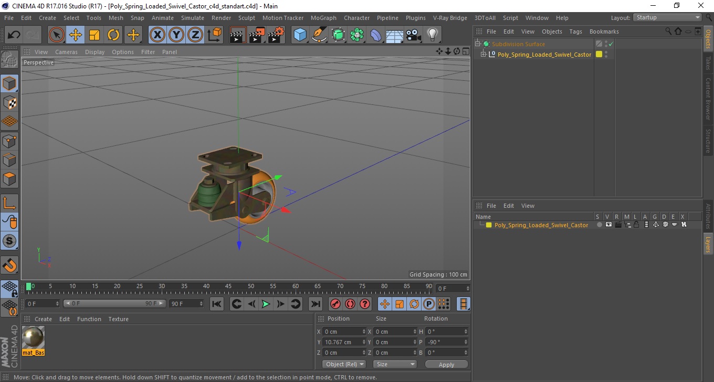Select the mat_Bas material thumbnail

tap(34, 337)
